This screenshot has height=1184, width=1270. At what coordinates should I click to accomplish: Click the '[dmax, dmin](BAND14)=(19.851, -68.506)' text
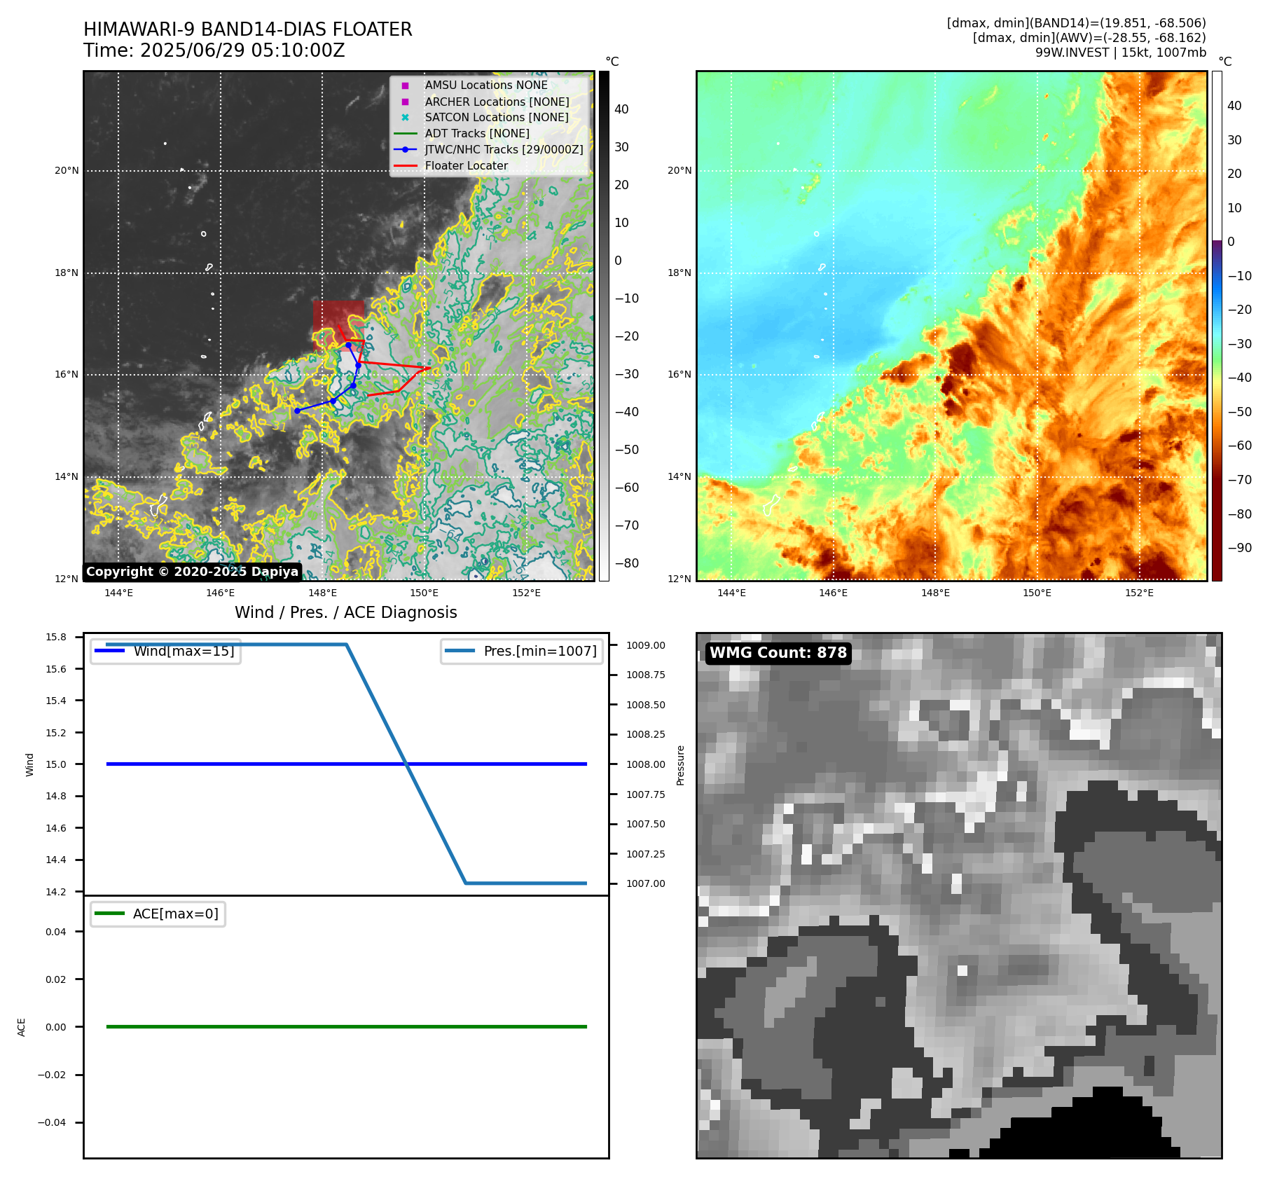(1076, 23)
